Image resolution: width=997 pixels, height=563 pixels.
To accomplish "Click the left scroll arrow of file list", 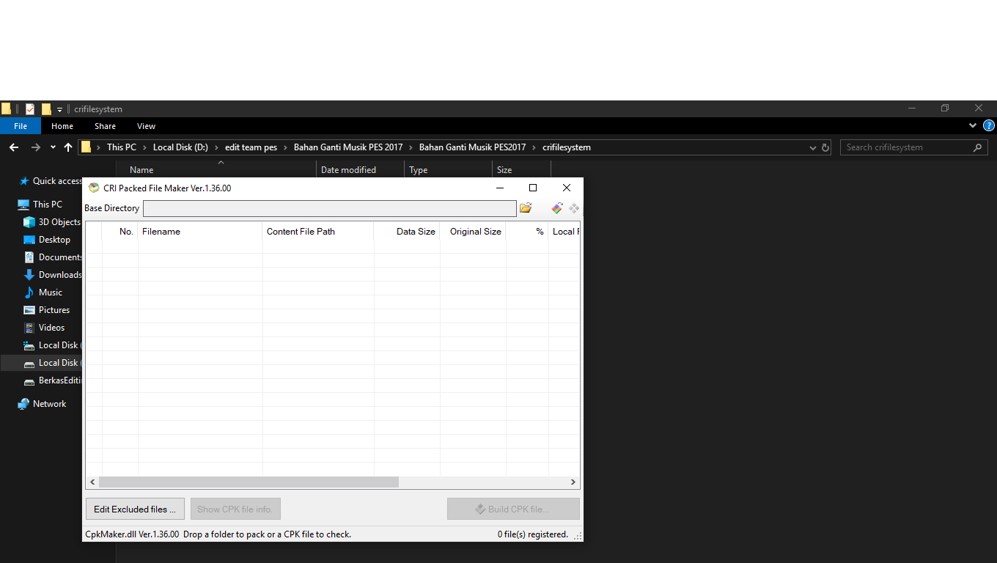I will tap(92, 482).
